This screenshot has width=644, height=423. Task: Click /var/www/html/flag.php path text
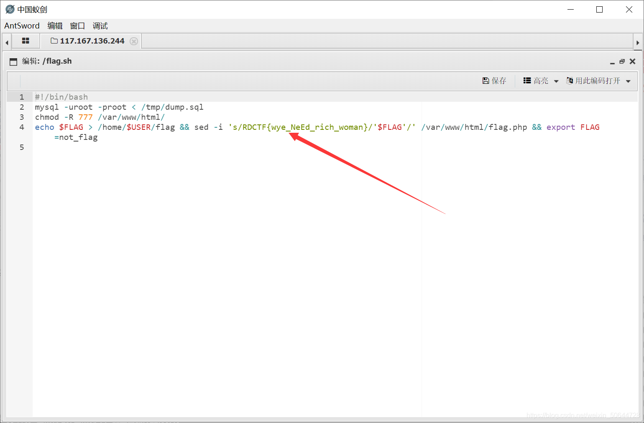click(x=474, y=127)
